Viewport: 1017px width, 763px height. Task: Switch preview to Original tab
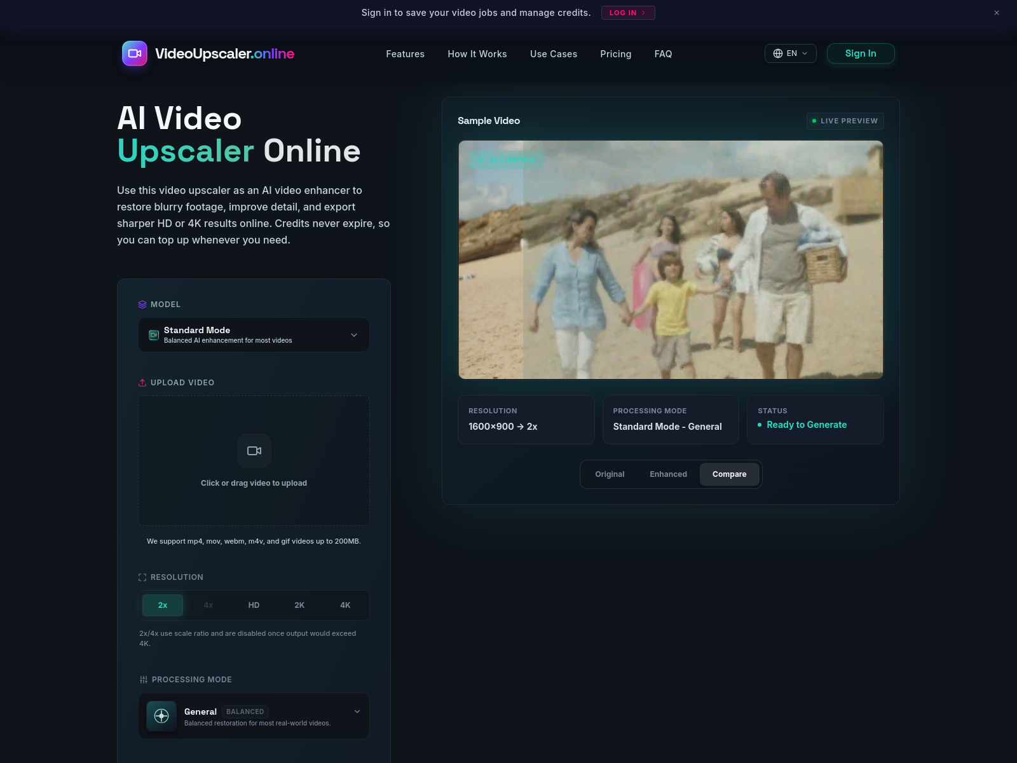tap(610, 474)
